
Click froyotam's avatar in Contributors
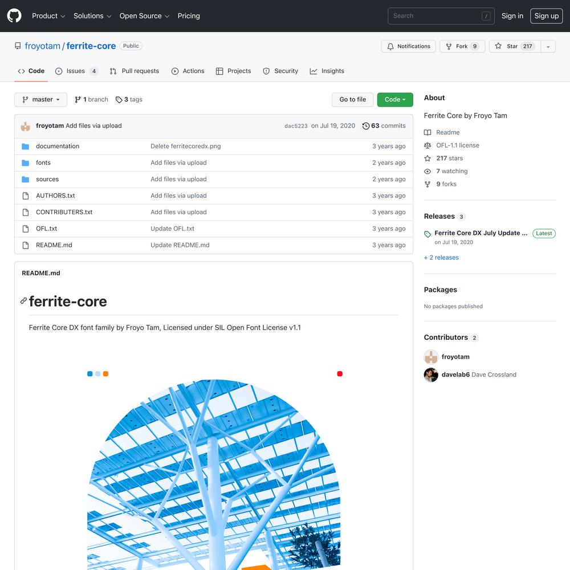pos(431,357)
